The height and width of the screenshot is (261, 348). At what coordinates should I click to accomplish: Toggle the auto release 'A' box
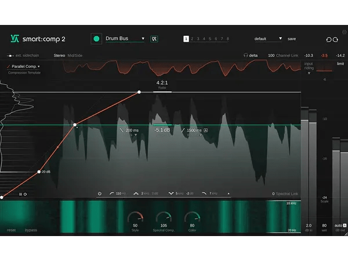[x=206, y=130]
